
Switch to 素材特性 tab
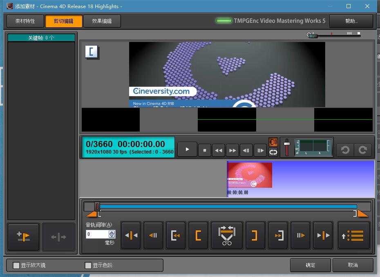pos(25,21)
